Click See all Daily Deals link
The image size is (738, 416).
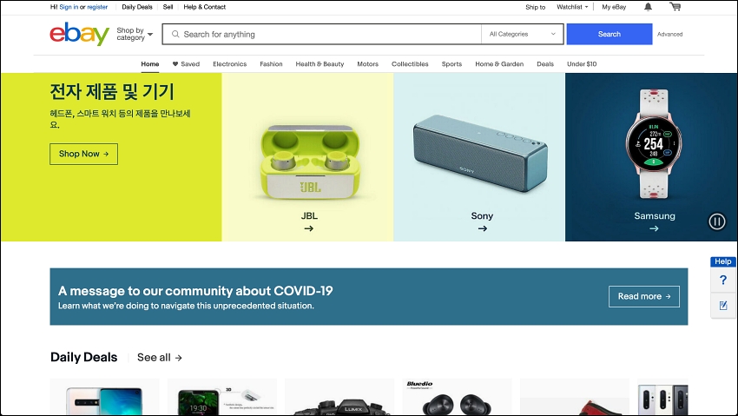pos(160,358)
